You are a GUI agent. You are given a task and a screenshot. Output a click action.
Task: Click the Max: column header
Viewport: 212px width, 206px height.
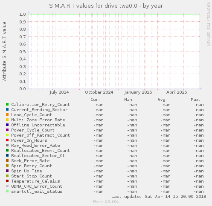click(195, 100)
